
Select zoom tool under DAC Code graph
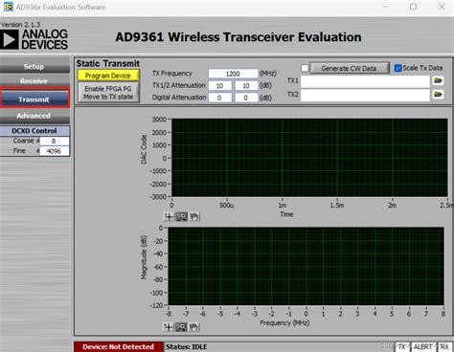point(182,217)
